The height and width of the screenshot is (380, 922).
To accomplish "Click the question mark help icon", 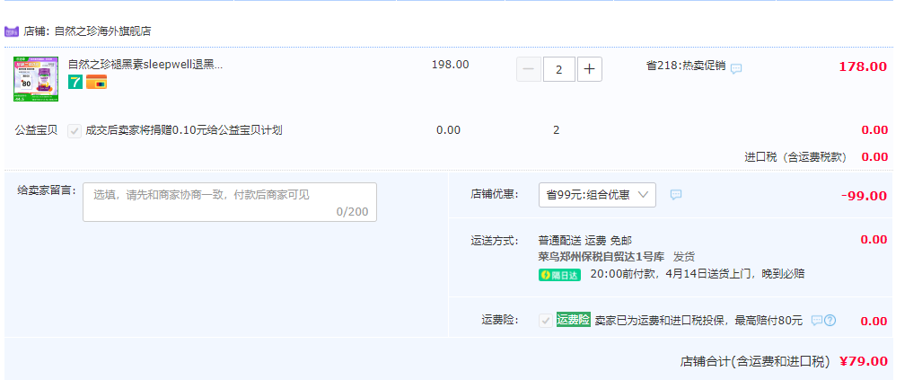I will [830, 321].
